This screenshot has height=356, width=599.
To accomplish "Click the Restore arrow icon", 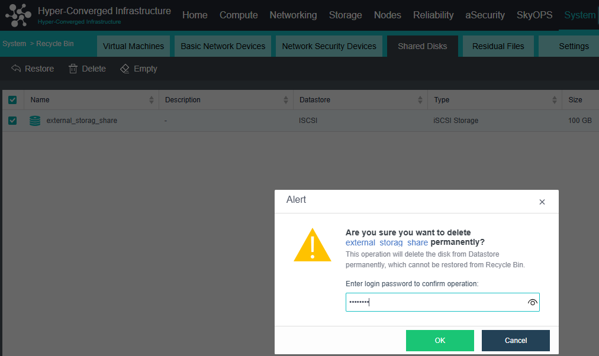I will [x=16, y=69].
